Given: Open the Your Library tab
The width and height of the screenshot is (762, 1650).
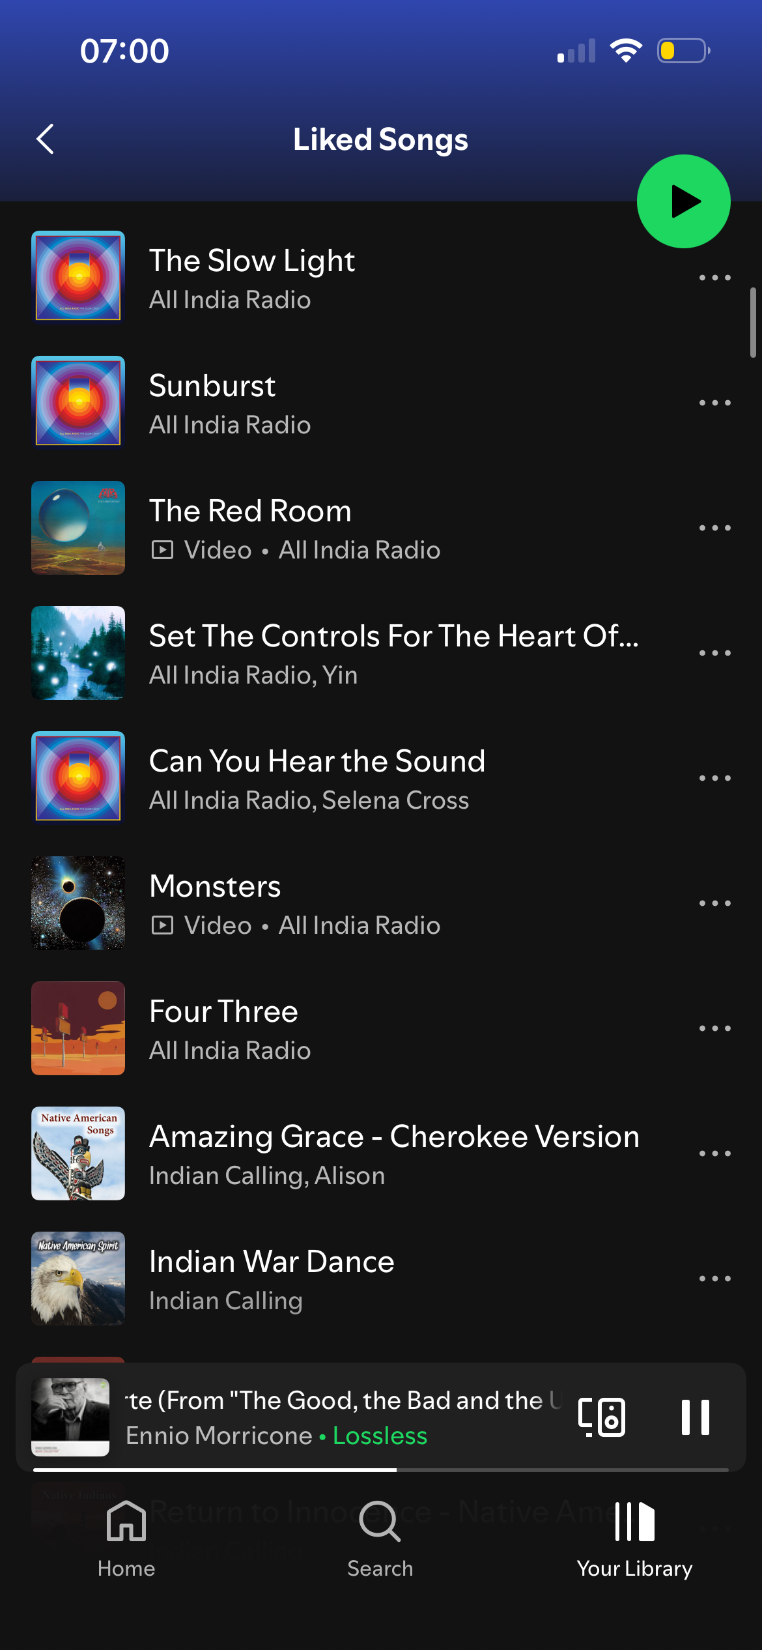Looking at the screenshot, I should tap(634, 1539).
